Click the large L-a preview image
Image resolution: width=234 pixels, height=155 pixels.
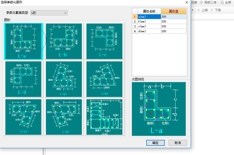(159, 109)
